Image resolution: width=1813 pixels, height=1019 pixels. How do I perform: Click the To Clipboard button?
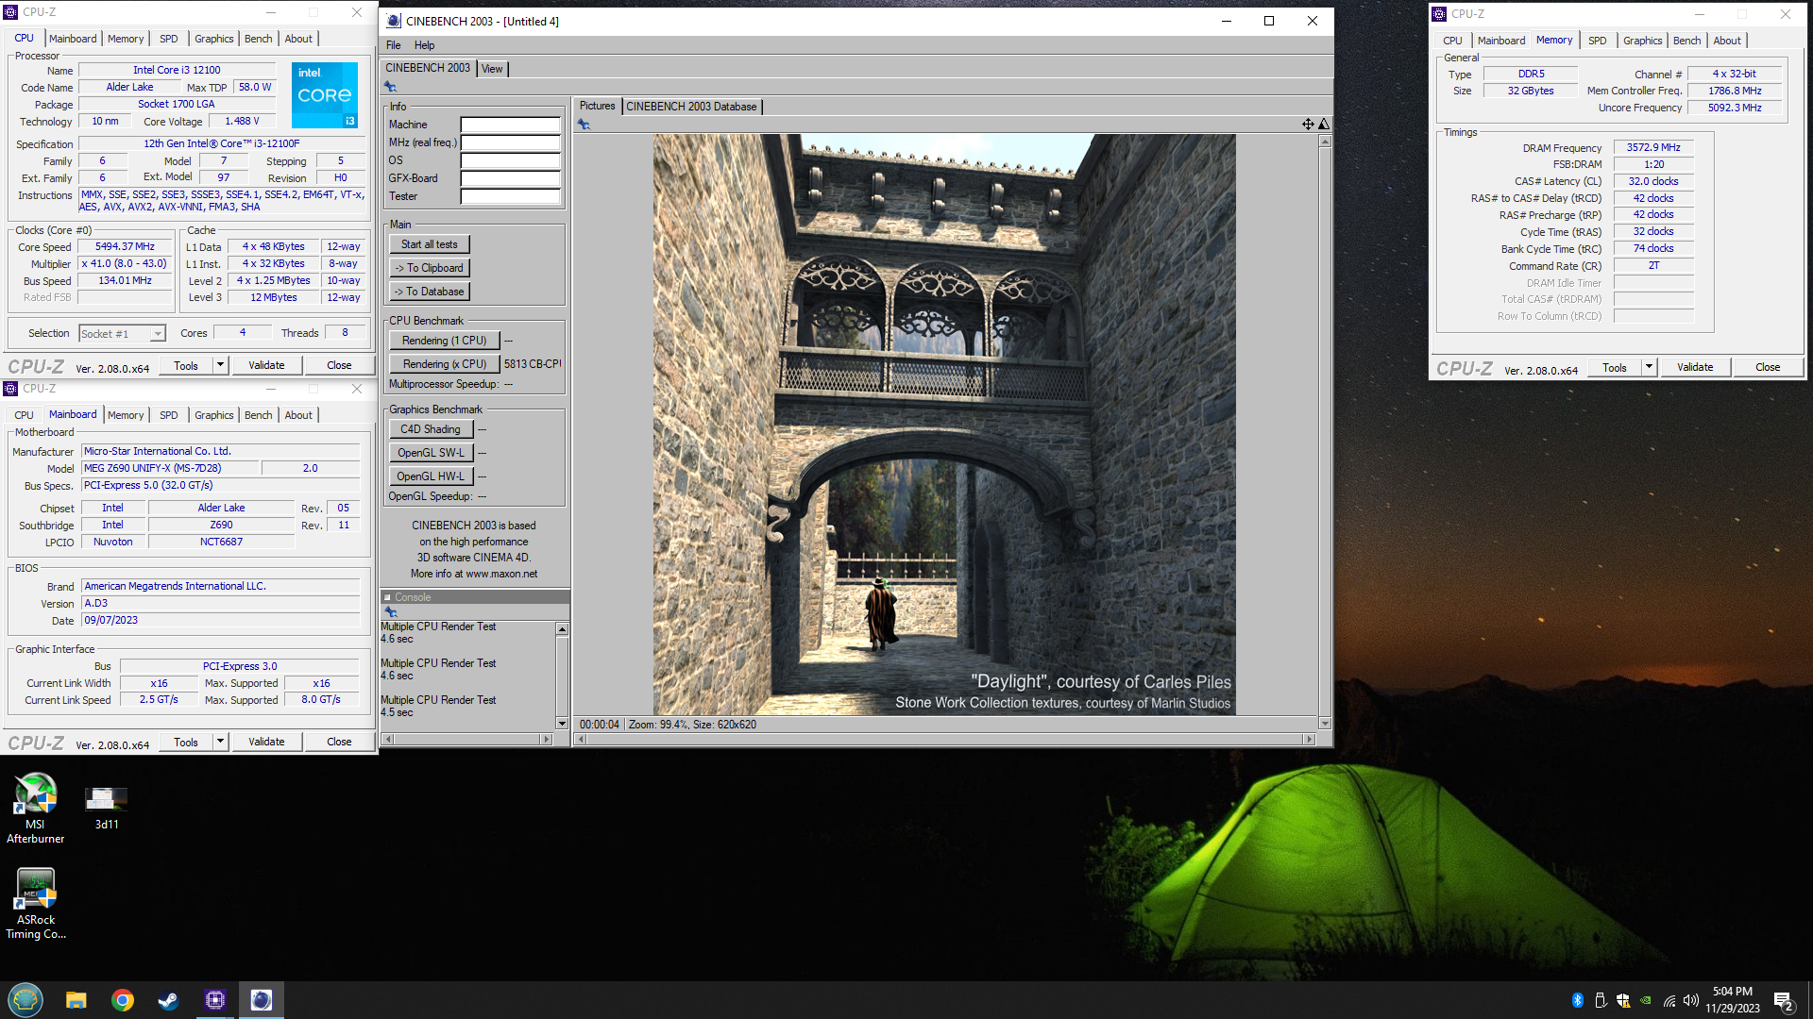click(430, 268)
